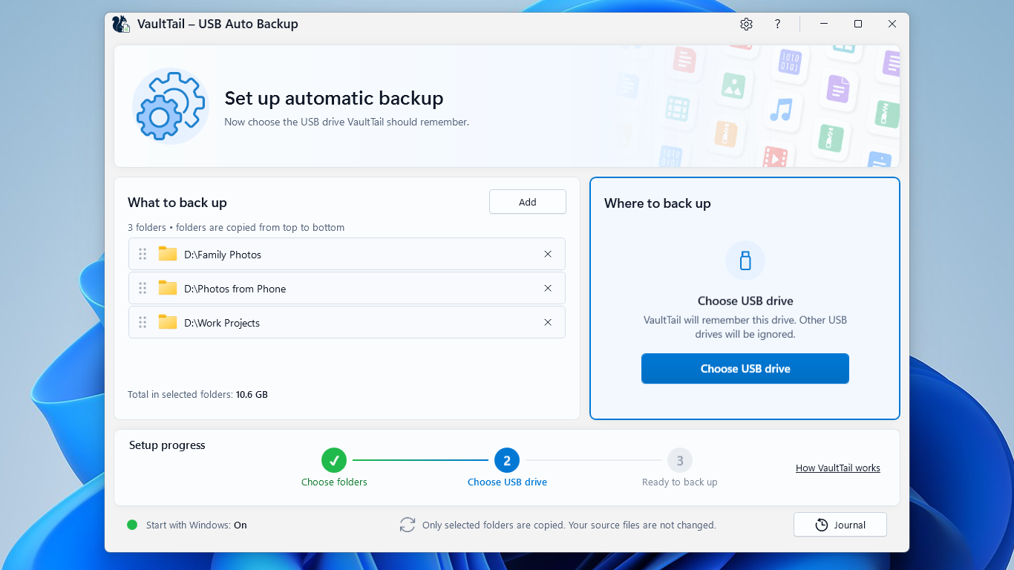Click the green Start with Windows status dot
Viewport: 1014px width, 570px height.
coord(132,525)
